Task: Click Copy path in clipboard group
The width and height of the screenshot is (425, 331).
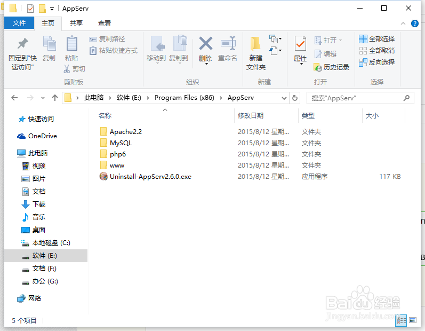Action: click(107, 39)
